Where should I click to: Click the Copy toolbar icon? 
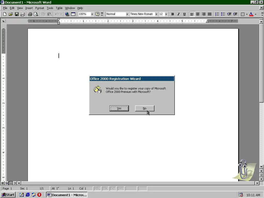pos(43,14)
